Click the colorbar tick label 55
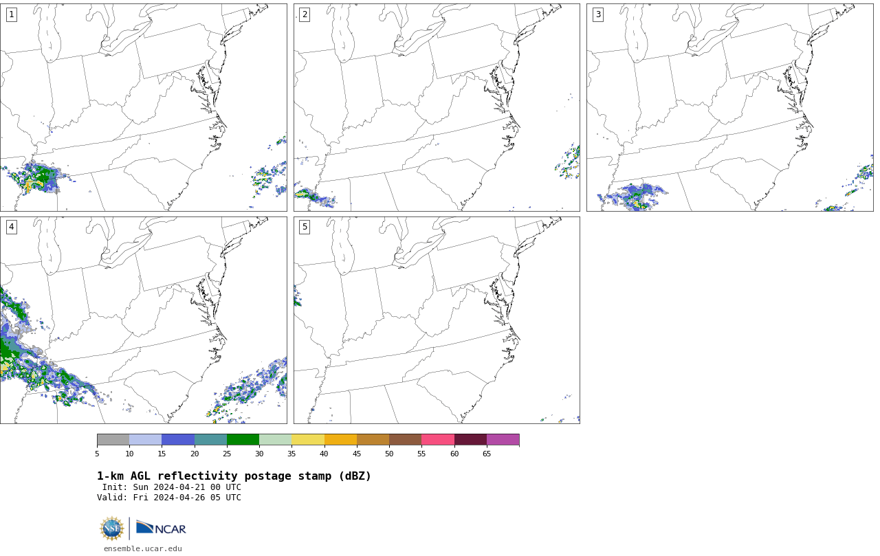The width and height of the screenshot is (880, 556). 421,454
